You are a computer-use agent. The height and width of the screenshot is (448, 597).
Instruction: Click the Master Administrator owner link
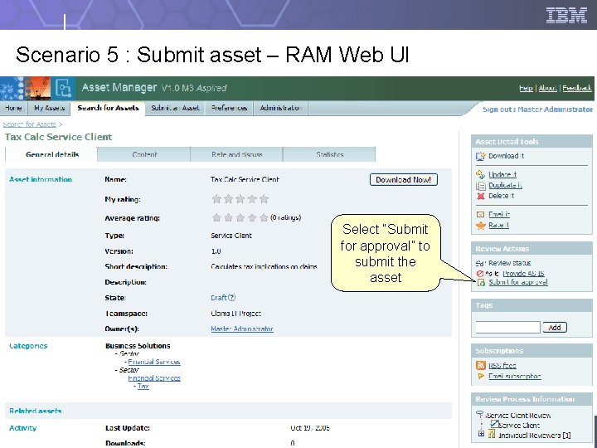coord(242,329)
